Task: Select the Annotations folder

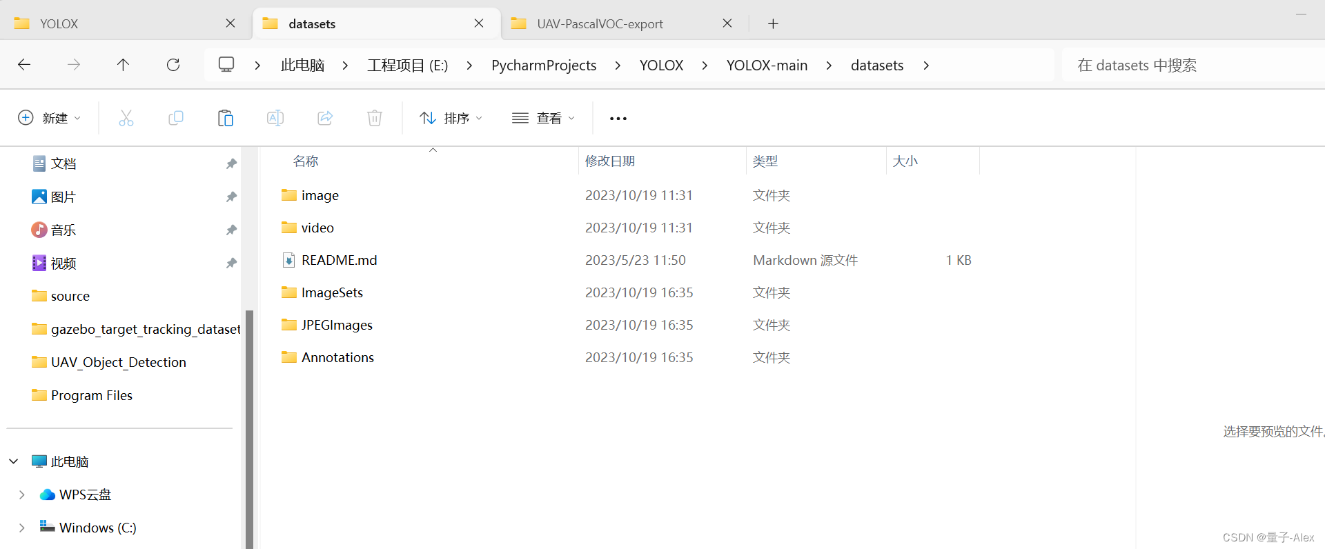Action: [337, 357]
